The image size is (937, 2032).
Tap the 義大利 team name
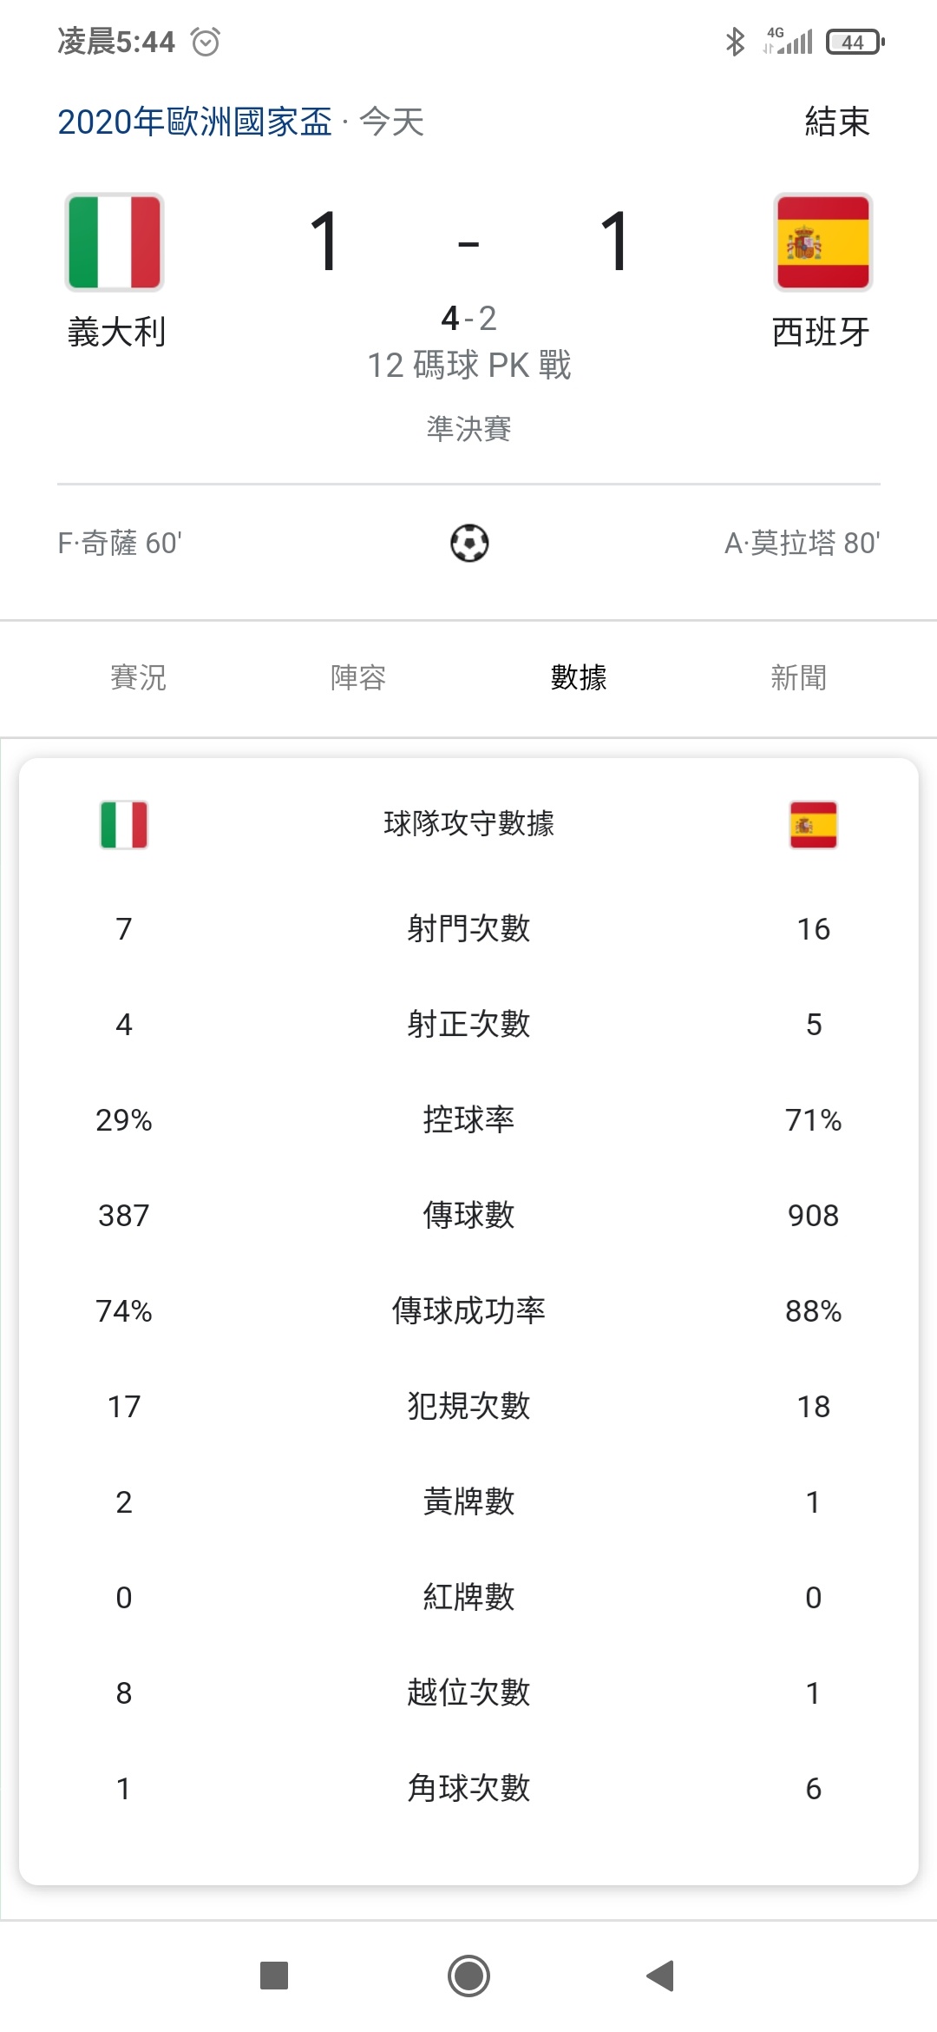click(116, 332)
